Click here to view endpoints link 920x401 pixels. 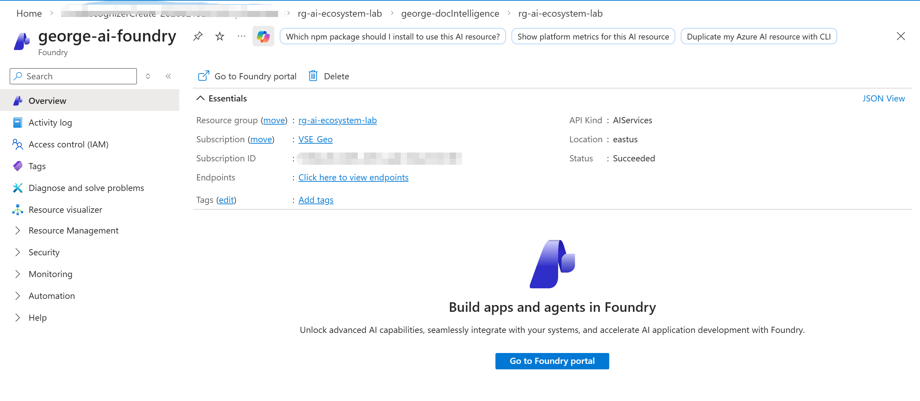(353, 177)
